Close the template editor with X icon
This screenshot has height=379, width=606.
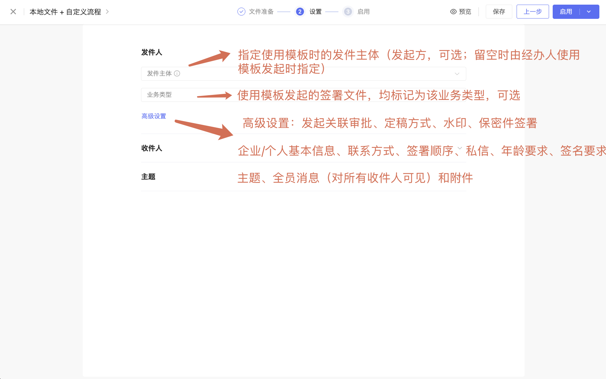[13, 12]
